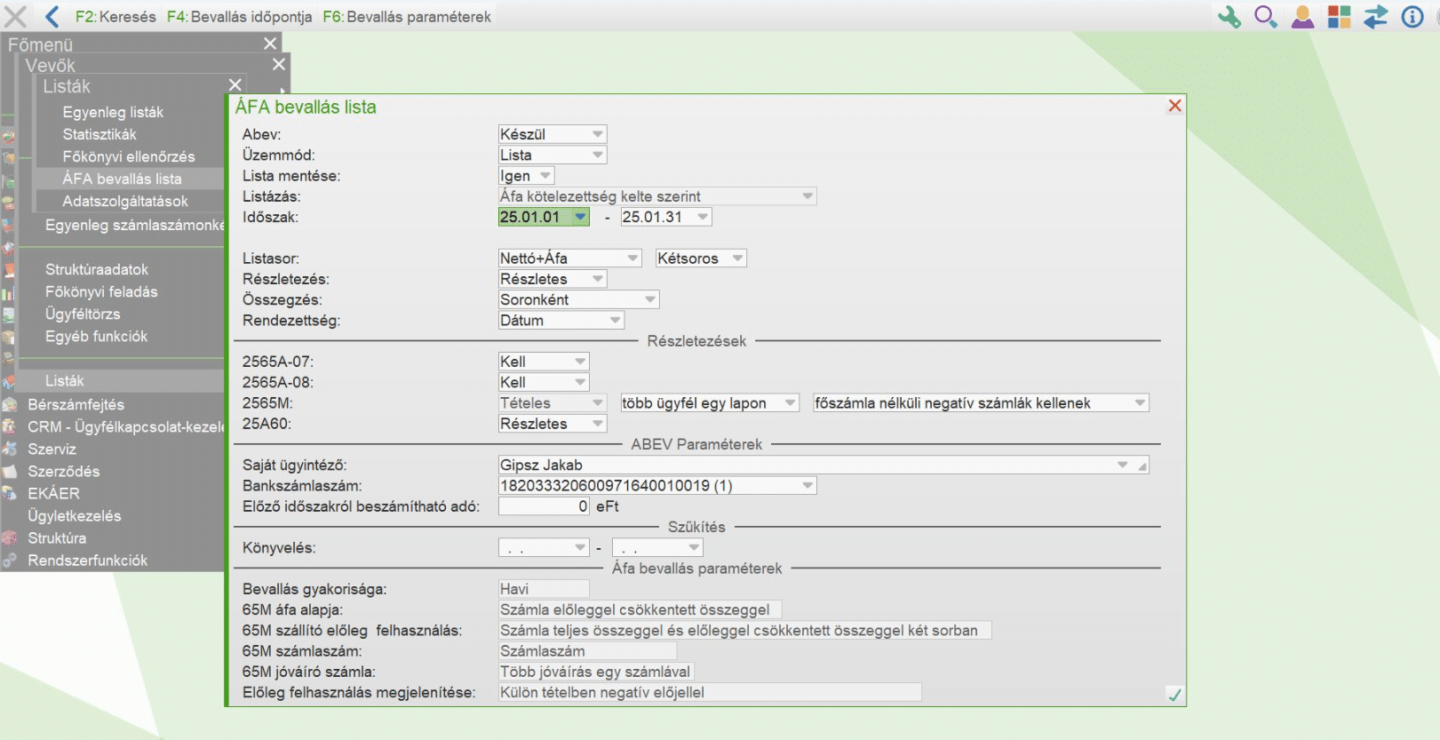Image resolution: width=1440 pixels, height=740 pixels.
Task: Click F4: Bevallás időpontja
Action: tap(239, 17)
